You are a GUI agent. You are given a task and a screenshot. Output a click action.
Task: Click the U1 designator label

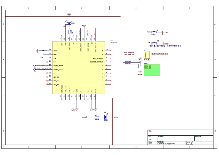[x=112, y=40]
